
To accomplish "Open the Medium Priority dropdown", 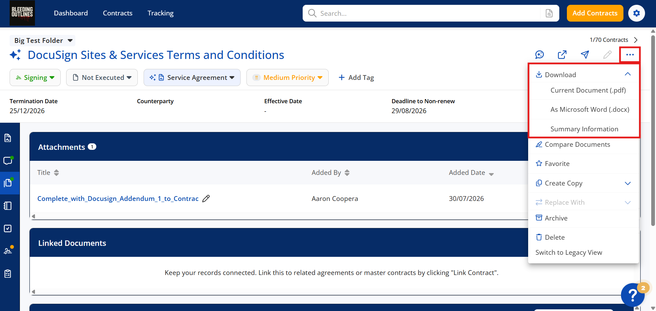I will 287,77.
